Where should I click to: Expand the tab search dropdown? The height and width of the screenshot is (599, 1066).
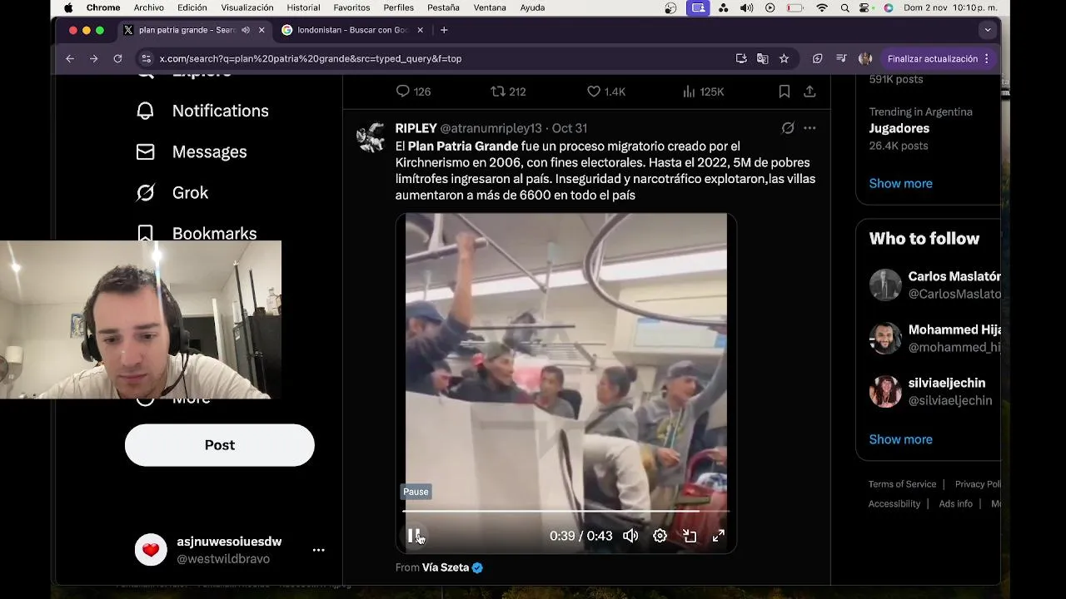[988, 30]
